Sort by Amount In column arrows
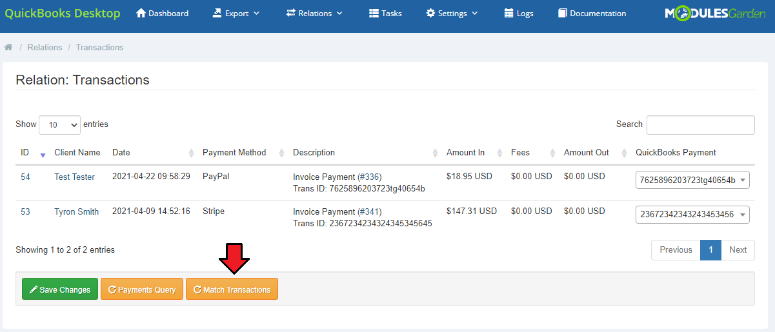The height and width of the screenshot is (332, 775). pyautogui.click(x=499, y=153)
